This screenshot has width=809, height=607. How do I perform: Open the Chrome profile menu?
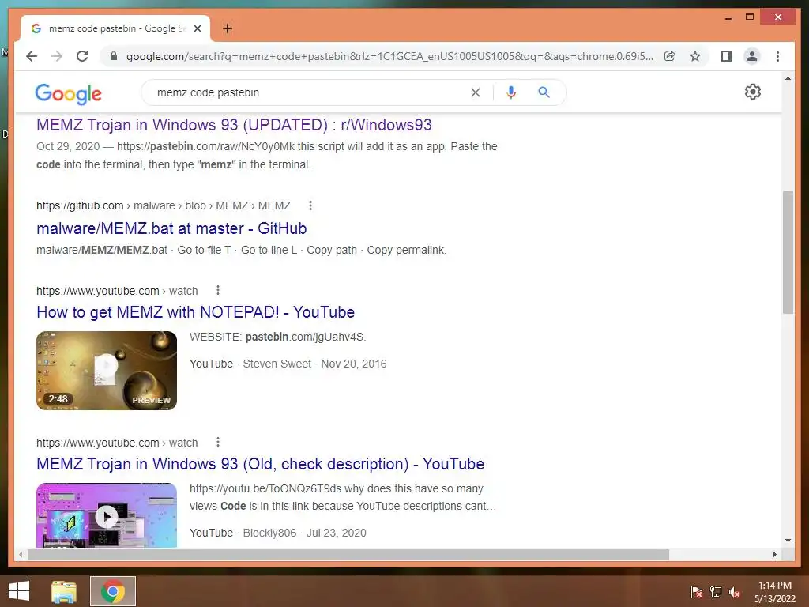752,56
